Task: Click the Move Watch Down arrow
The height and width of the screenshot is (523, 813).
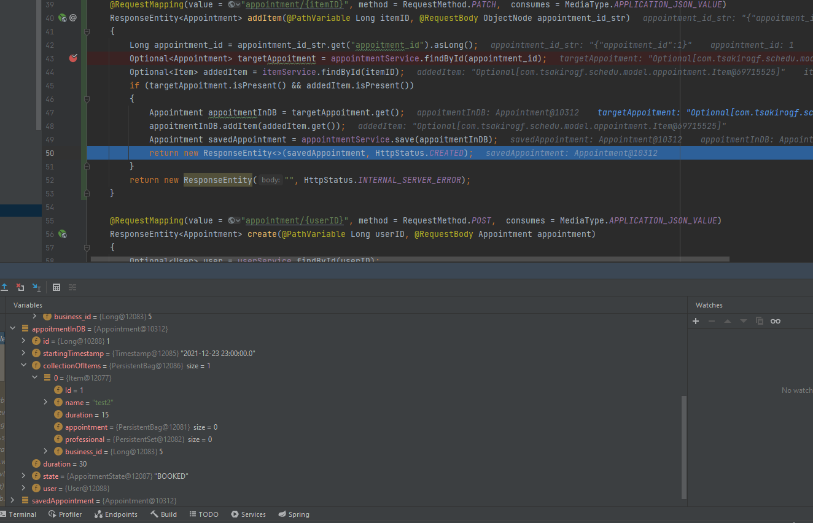Action: [744, 321]
